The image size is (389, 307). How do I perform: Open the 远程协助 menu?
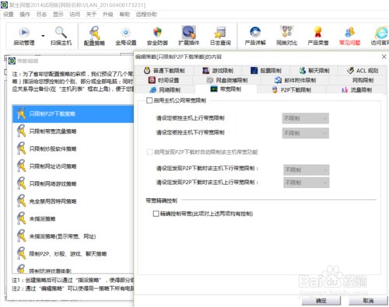pyautogui.click(x=146, y=14)
